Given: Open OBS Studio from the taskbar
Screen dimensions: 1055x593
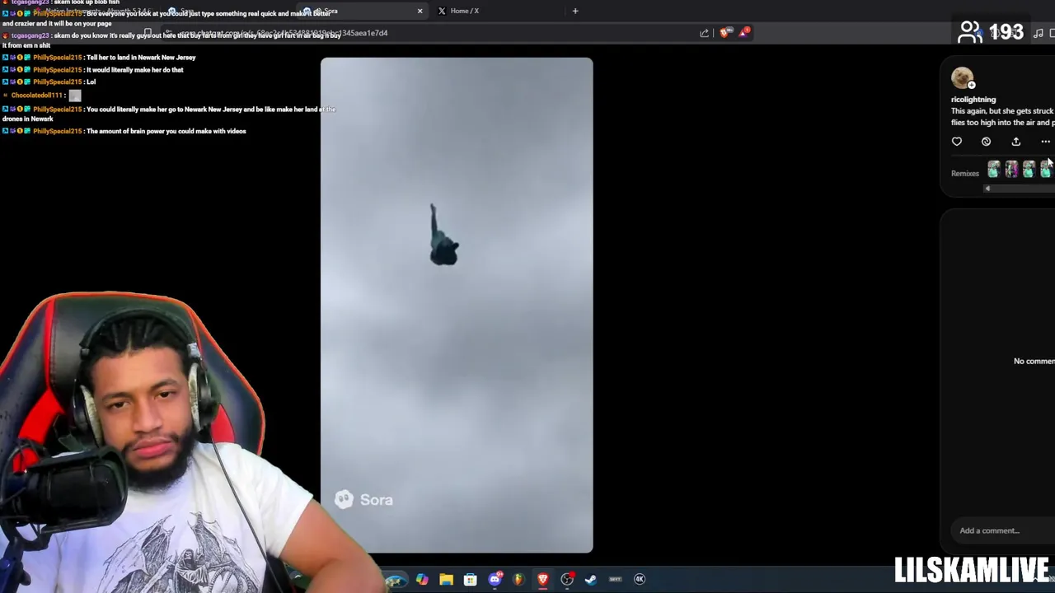Looking at the screenshot, I should click(567, 579).
